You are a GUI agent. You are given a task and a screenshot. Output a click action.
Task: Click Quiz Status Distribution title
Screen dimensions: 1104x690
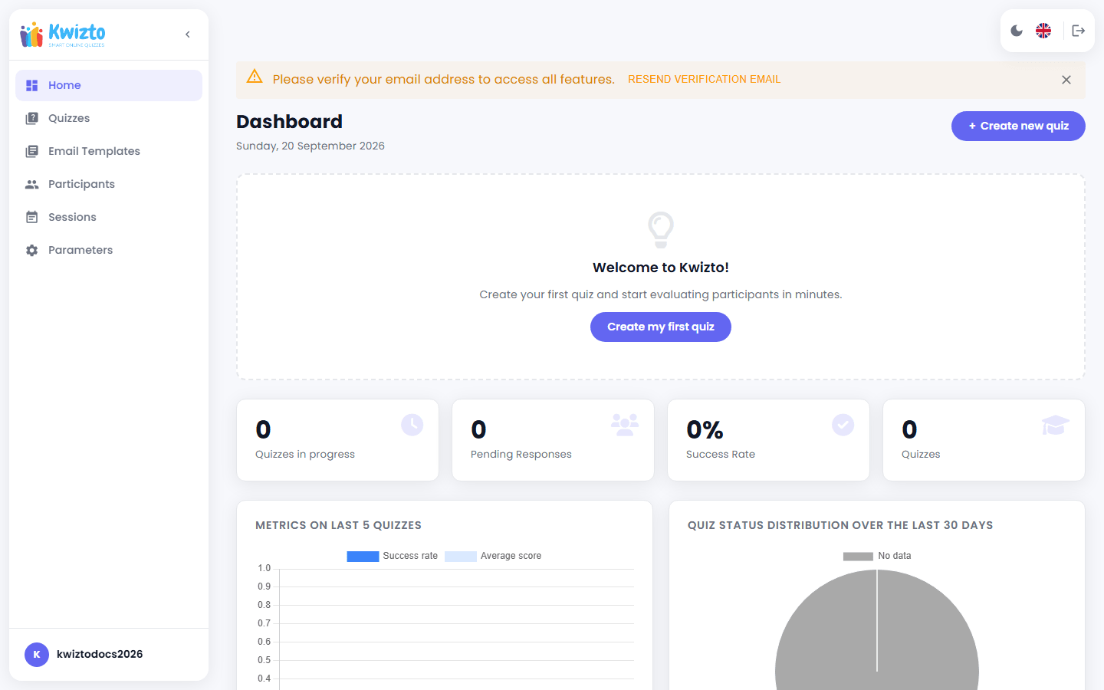(x=840, y=525)
